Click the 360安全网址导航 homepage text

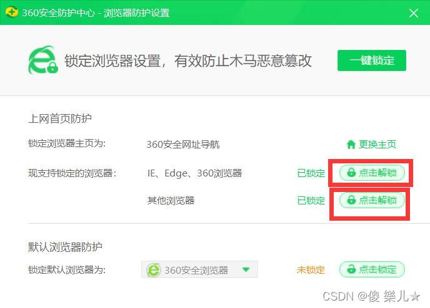pyautogui.click(x=183, y=144)
